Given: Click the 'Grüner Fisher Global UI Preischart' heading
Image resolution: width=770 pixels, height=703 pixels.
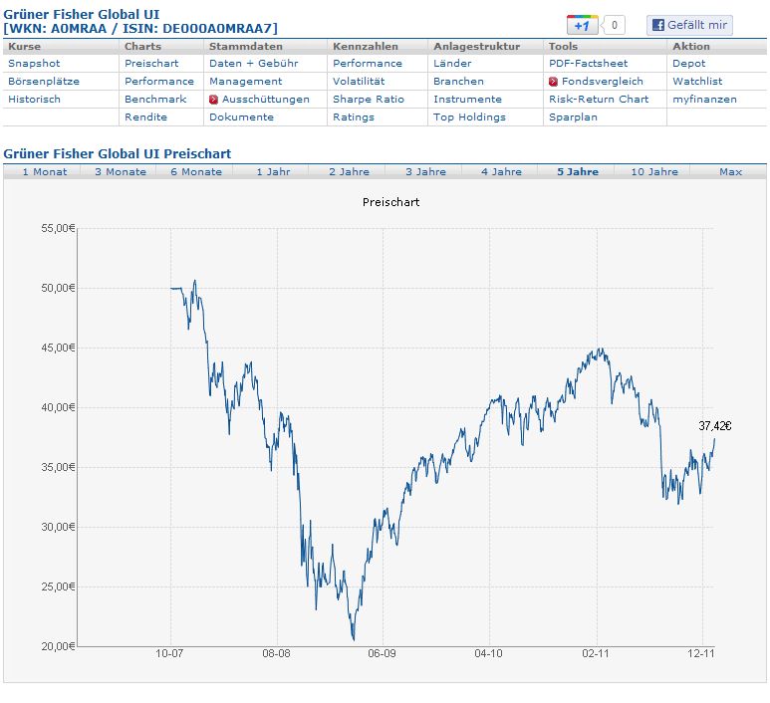Looking at the screenshot, I should pyautogui.click(x=117, y=153).
